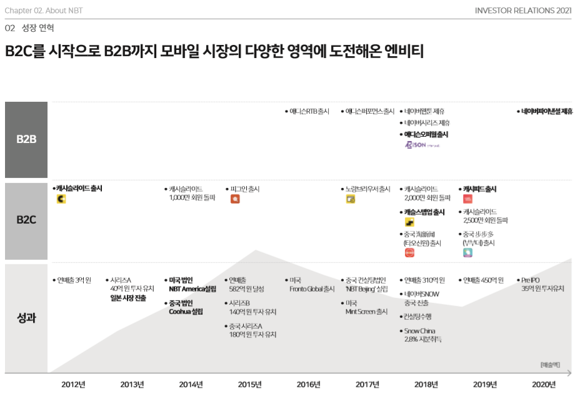The image size is (578, 401).
Task: Click the '네이버SNOW' entry
Action: pyautogui.click(x=422, y=294)
